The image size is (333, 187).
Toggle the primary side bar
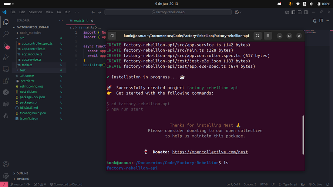coord(293,12)
